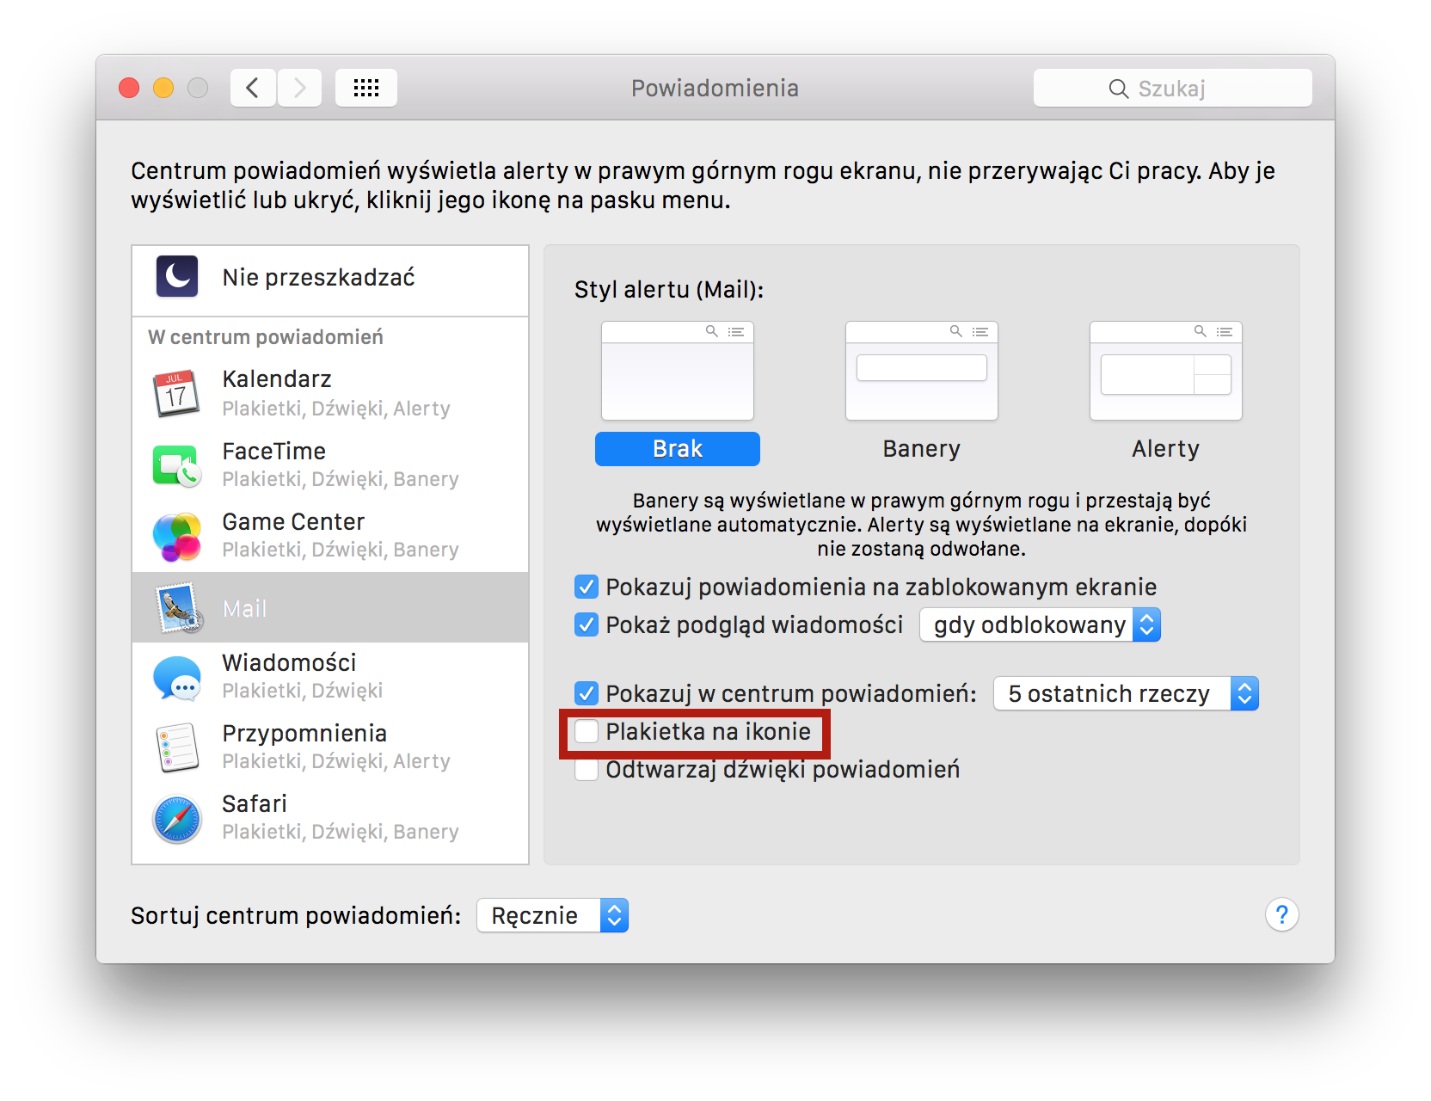Click the Safari compass icon

[x=176, y=818]
